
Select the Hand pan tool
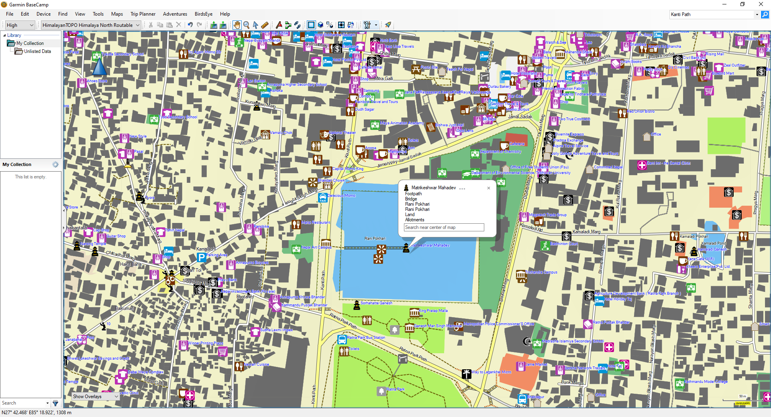(x=237, y=25)
